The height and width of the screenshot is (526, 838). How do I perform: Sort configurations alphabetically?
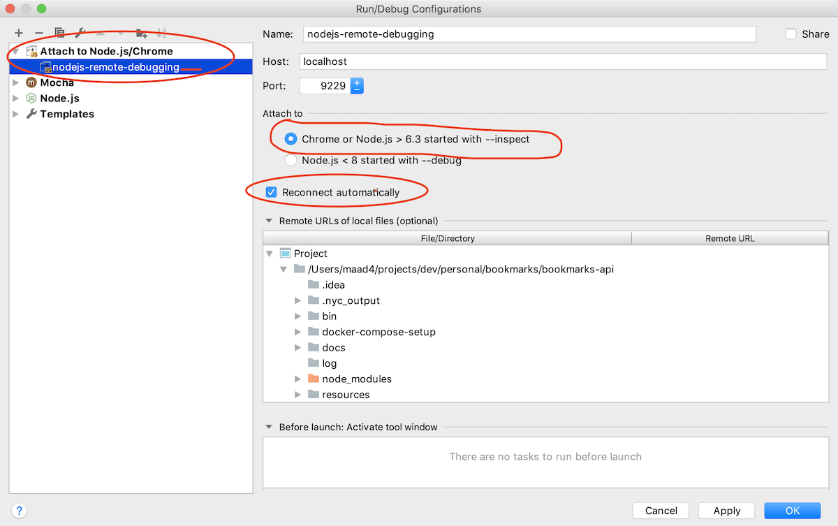coord(161,32)
